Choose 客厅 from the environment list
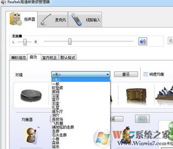This screenshot has height=149, width=173. tap(81, 100)
